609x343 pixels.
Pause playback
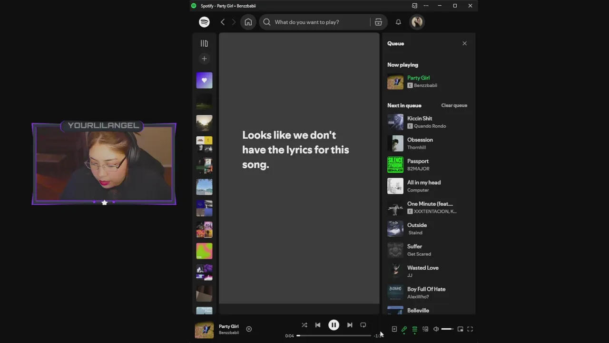334,325
